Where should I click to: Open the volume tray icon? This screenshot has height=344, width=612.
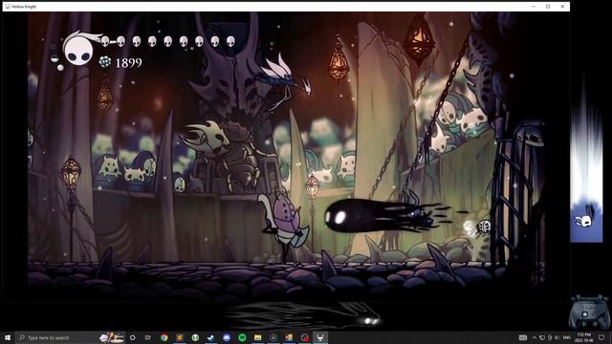click(557, 337)
